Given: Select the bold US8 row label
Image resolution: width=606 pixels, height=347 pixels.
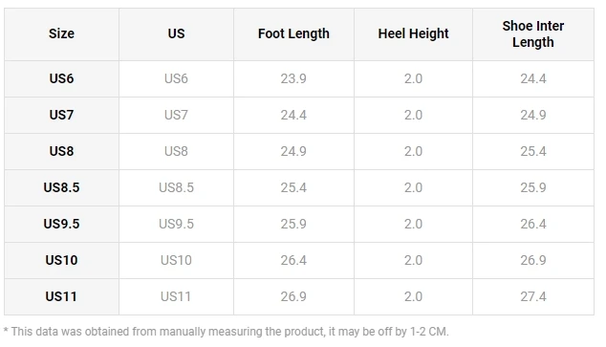Looking at the screenshot, I should point(61,151).
